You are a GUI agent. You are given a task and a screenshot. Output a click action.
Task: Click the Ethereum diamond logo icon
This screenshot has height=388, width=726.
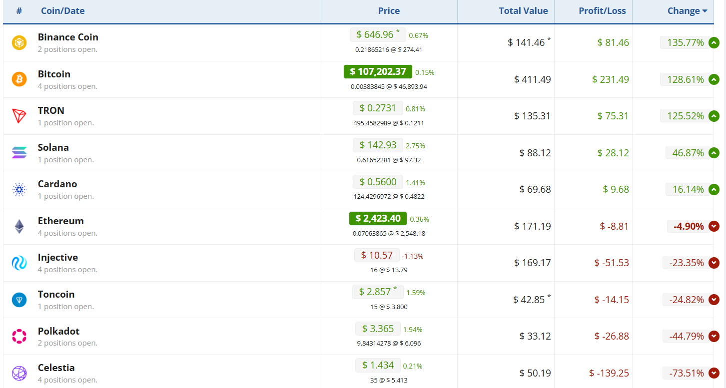19,226
